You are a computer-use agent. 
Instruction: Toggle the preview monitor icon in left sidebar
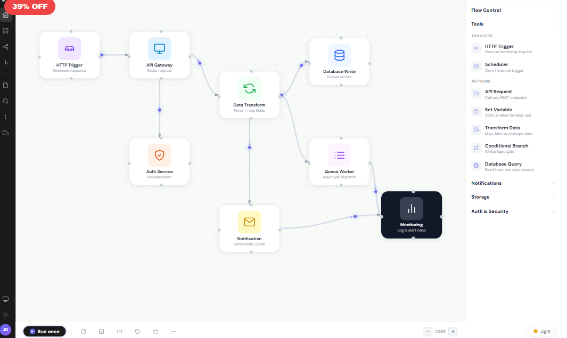coord(5,299)
